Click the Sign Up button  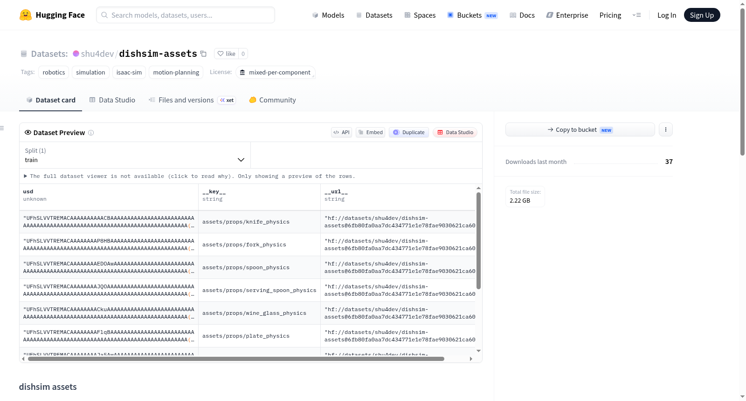(702, 15)
